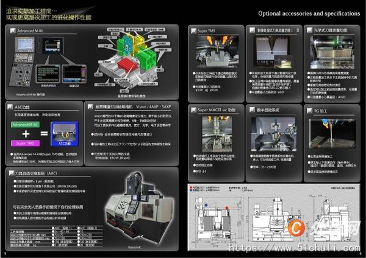The image size is (366, 258).
Task: Click the orange C watermark logo
Action: point(296,228)
